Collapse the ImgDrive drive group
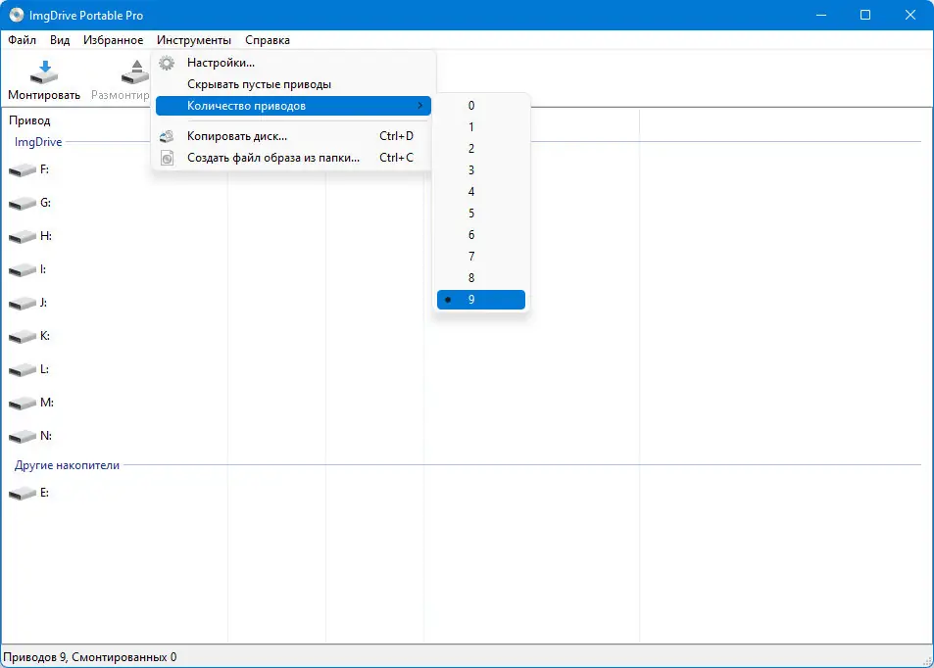This screenshot has width=934, height=668. pos(36,141)
